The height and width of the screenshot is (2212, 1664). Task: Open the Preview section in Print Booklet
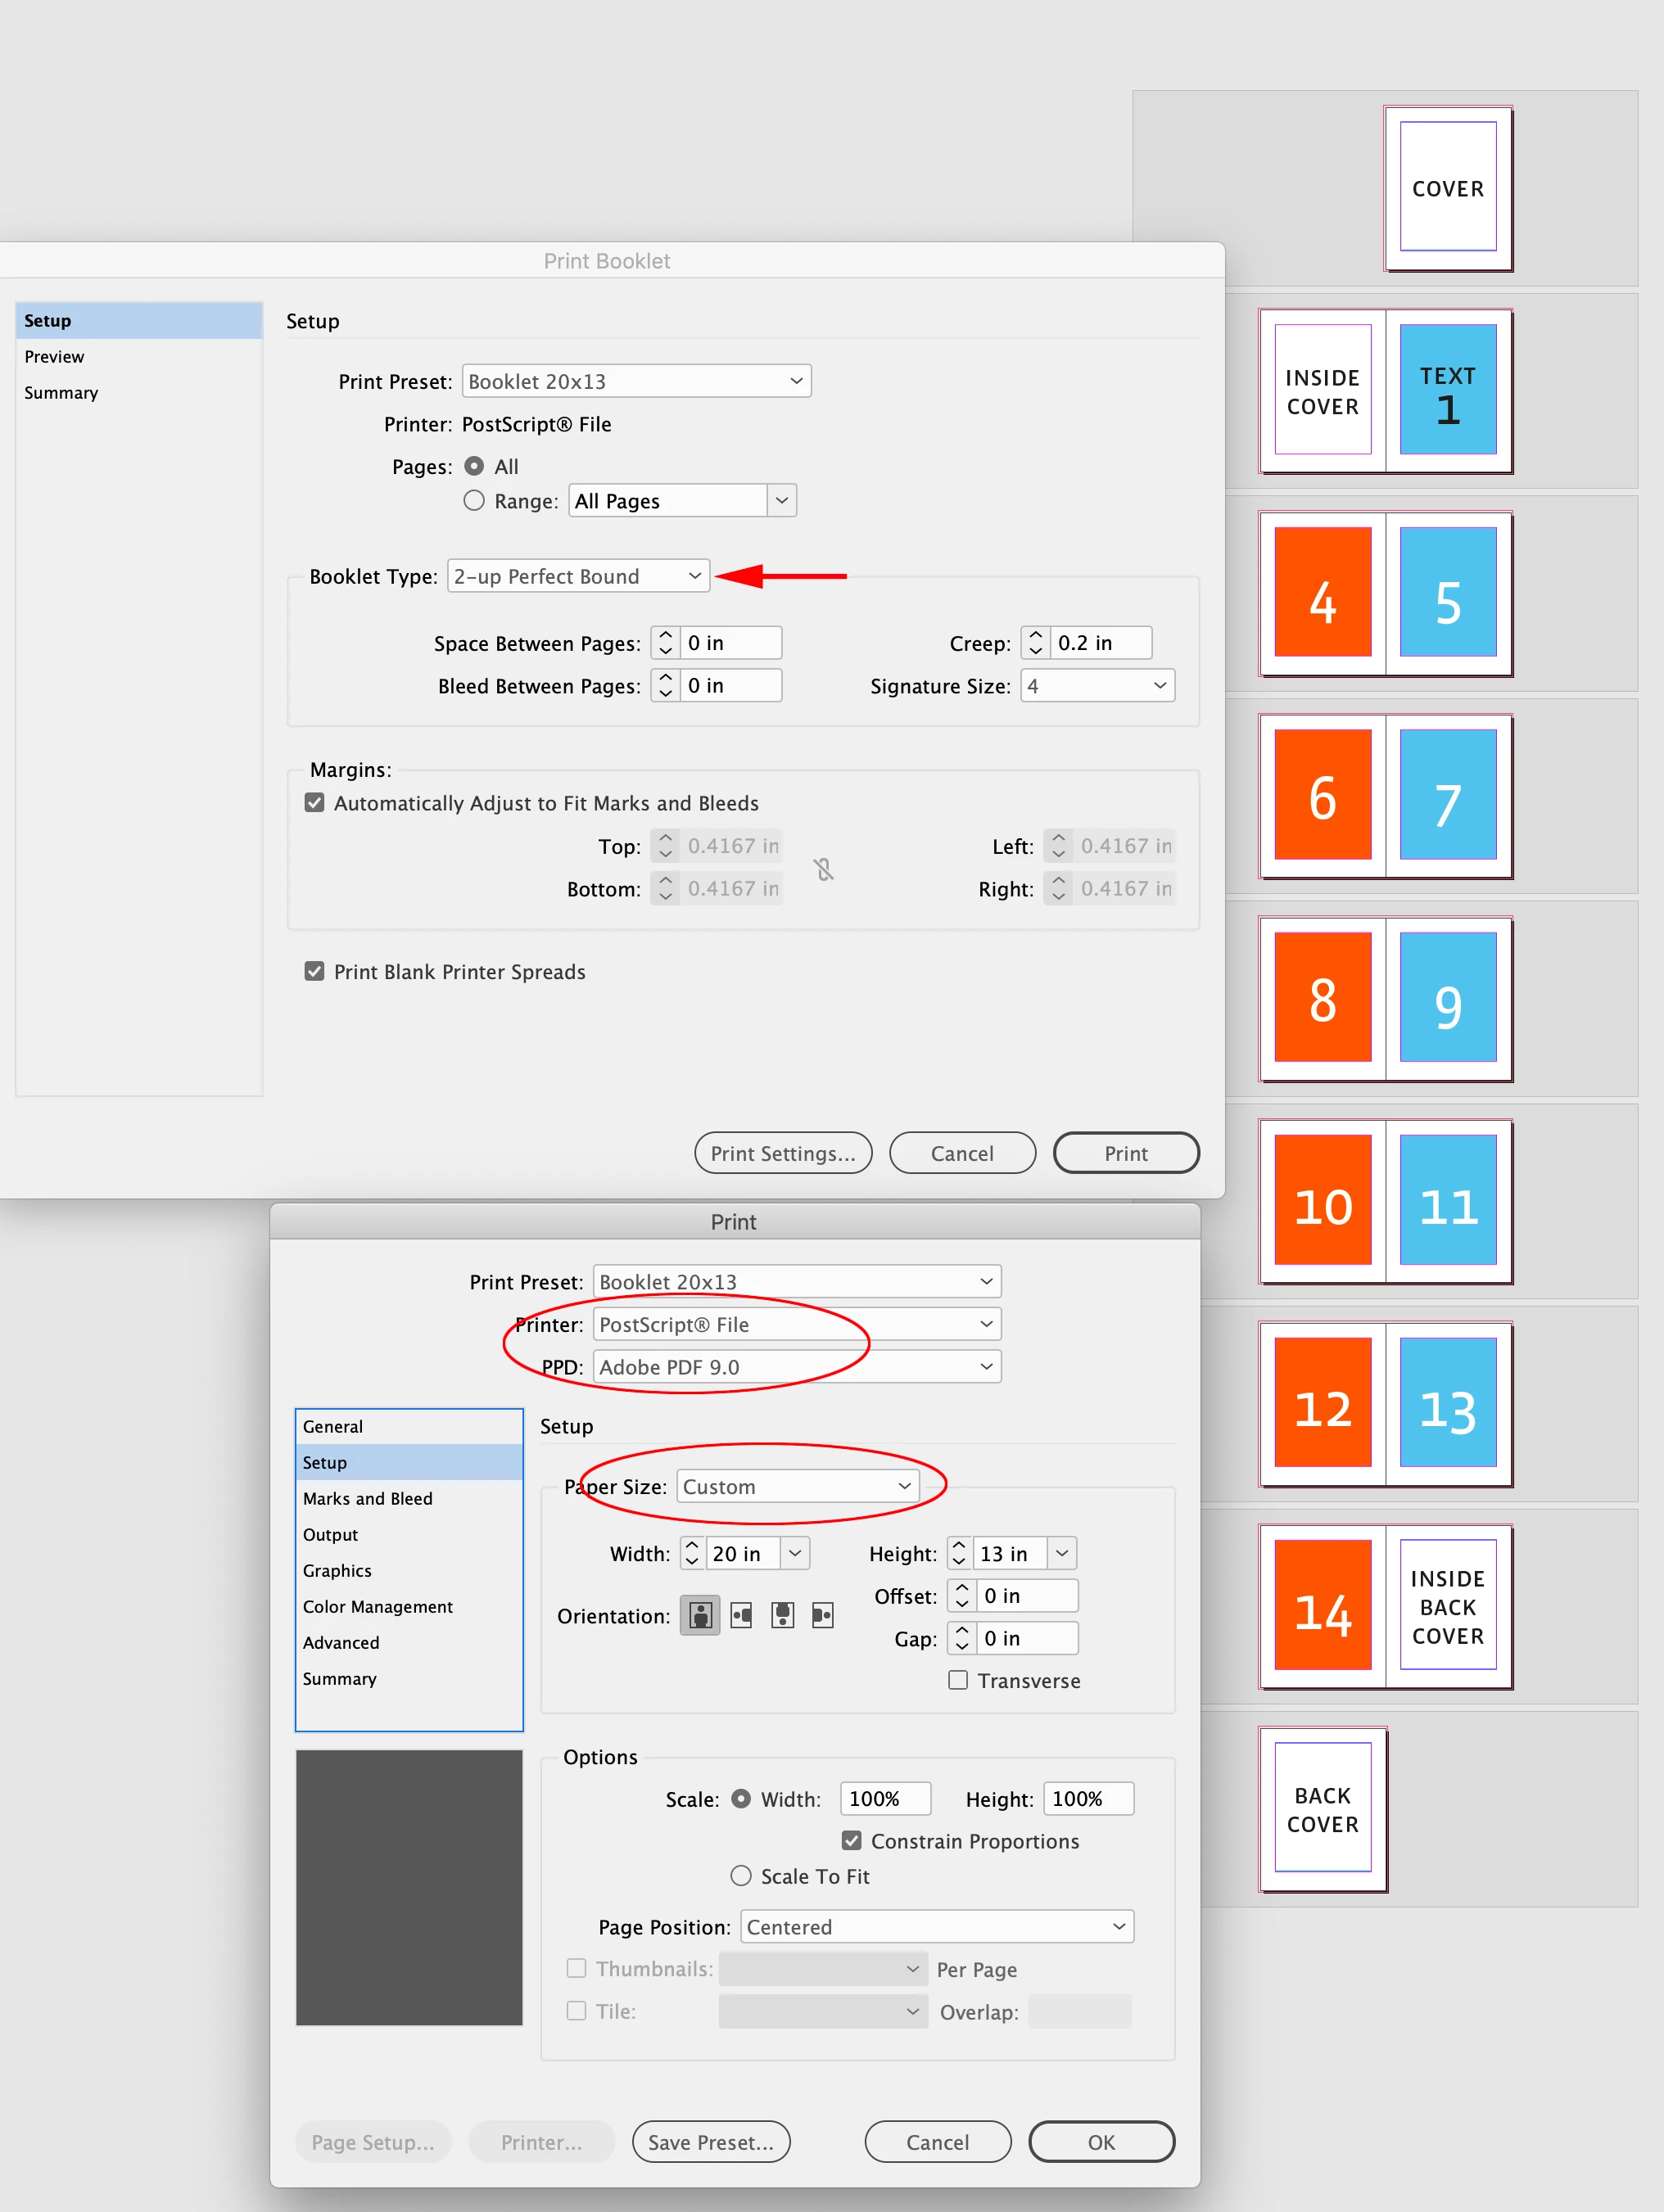tap(55, 357)
